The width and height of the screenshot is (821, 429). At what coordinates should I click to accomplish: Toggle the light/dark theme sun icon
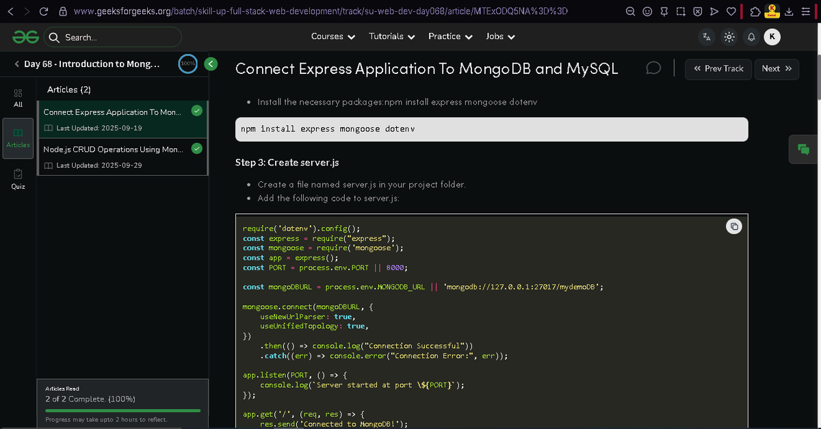729,37
